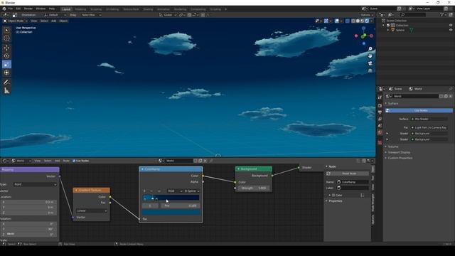Open the Render properties tab icon
This screenshot has height=256, width=455.
(380, 106)
